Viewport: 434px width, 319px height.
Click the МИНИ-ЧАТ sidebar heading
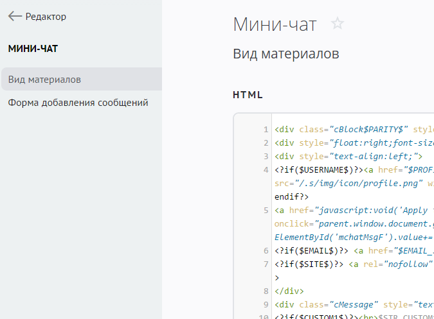click(33, 49)
